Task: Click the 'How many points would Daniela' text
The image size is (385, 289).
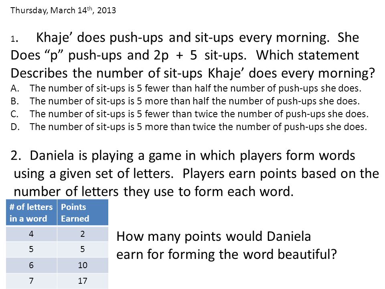Action: pos(214,236)
